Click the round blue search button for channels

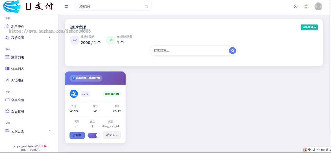tap(233, 50)
